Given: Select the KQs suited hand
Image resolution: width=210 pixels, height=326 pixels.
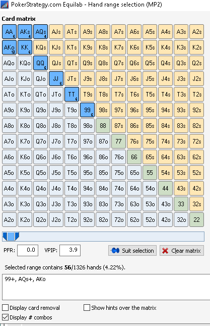Looking at the screenshot, I should click(x=41, y=47).
